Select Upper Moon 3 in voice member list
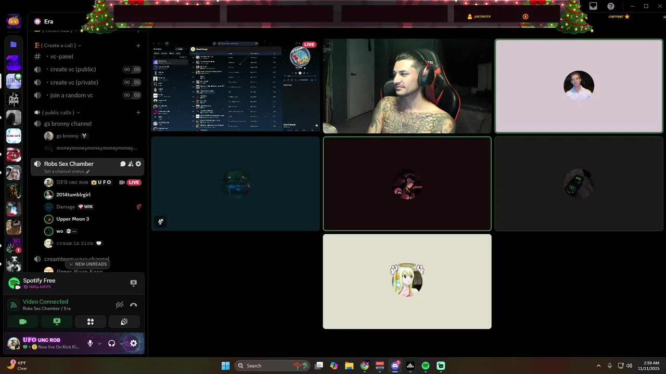Viewport: 666px width, 374px height. tap(93, 219)
